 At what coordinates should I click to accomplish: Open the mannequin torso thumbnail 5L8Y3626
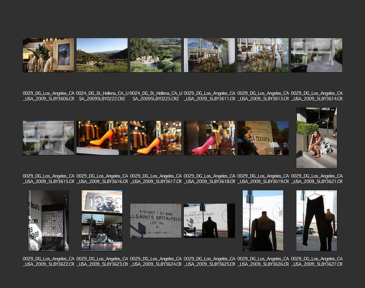pos(263,221)
